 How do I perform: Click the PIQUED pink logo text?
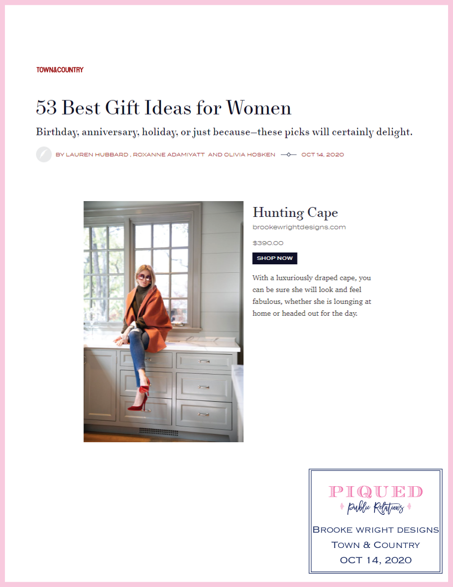(x=376, y=492)
